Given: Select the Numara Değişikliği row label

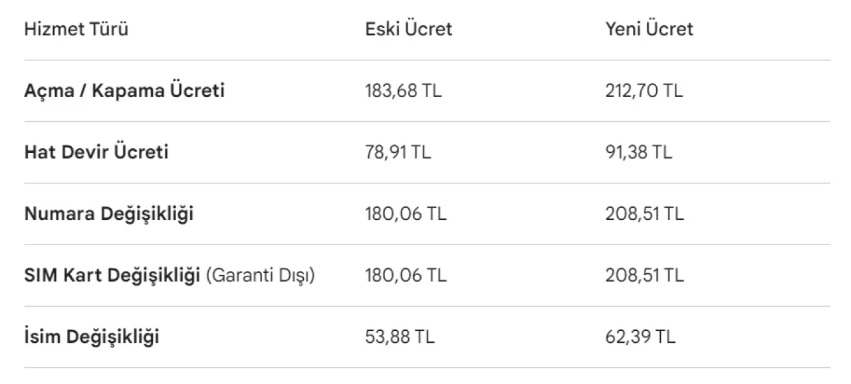Looking at the screenshot, I should coord(109,214).
